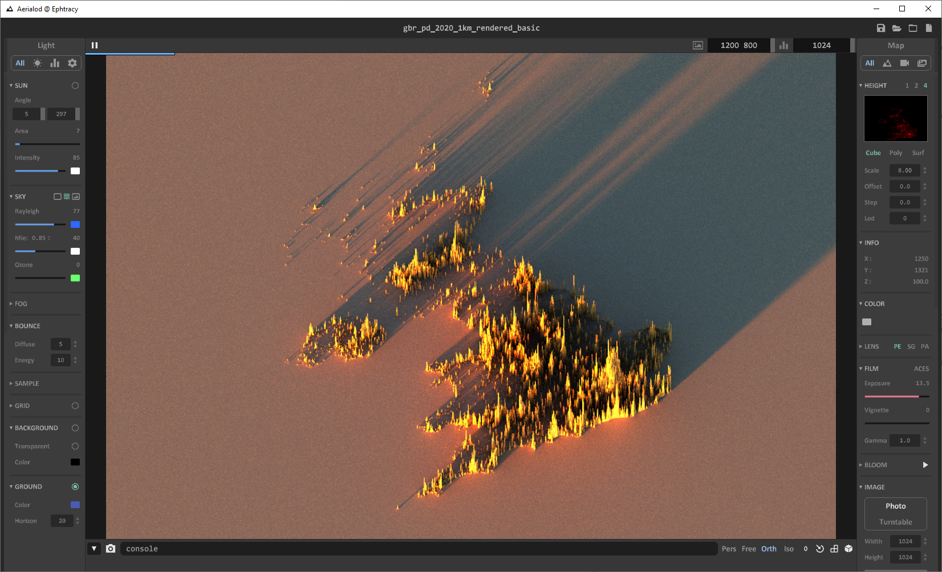Viewport: 942px width, 572px height.
Task: Click the snapshot camera icon near the console
Action: (x=111, y=549)
